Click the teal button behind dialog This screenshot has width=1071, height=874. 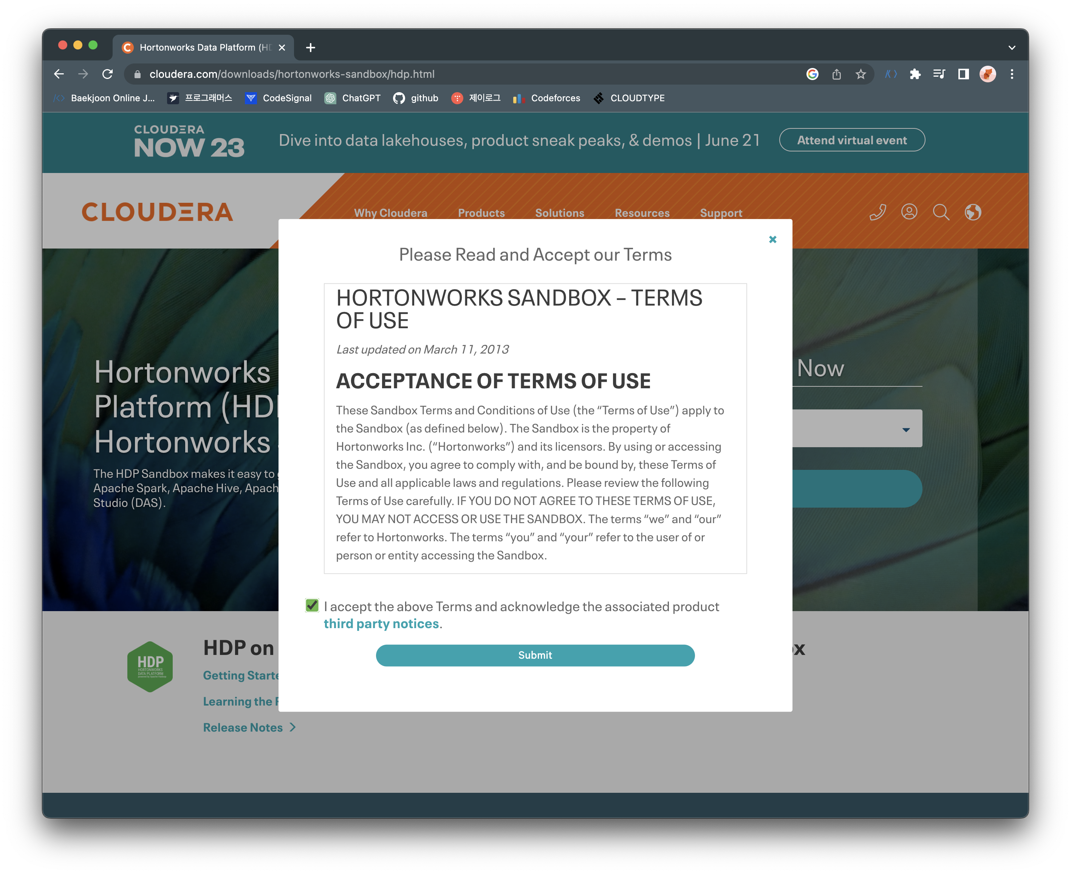click(857, 488)
